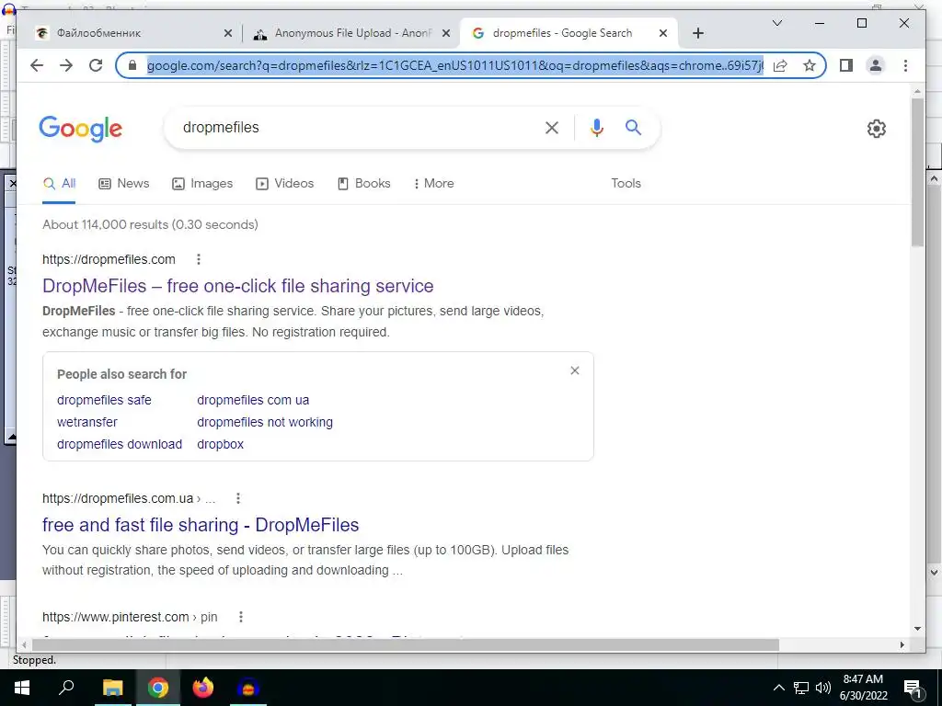Click the URL in the address bar

pos(455,65)
